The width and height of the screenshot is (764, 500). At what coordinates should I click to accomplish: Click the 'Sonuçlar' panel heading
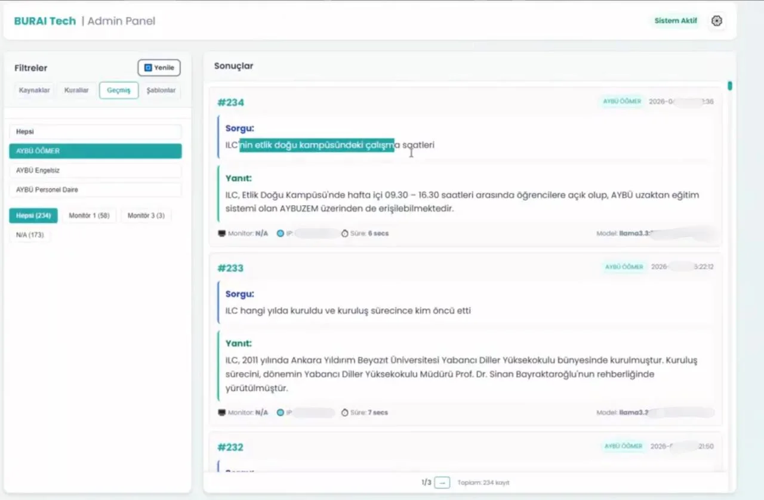point(233,66)
